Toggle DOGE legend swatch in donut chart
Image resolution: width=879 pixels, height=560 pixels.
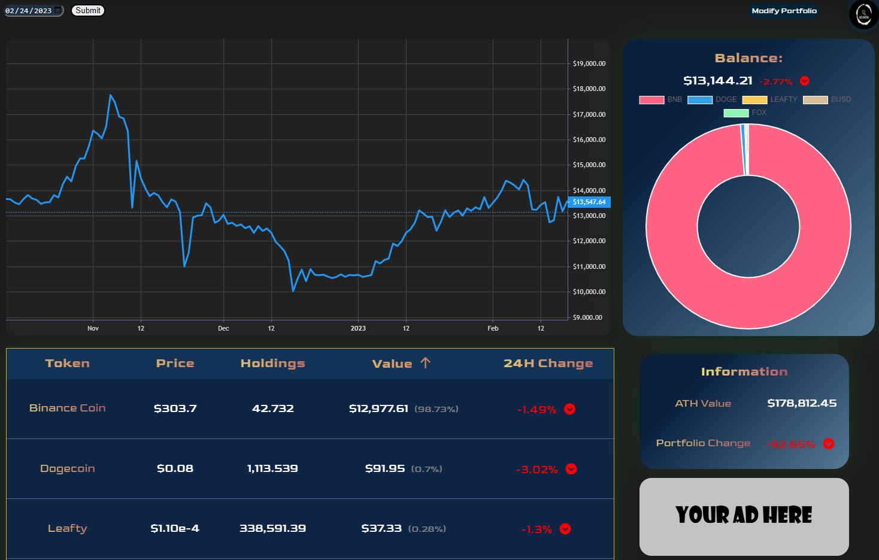pos(700,99)
